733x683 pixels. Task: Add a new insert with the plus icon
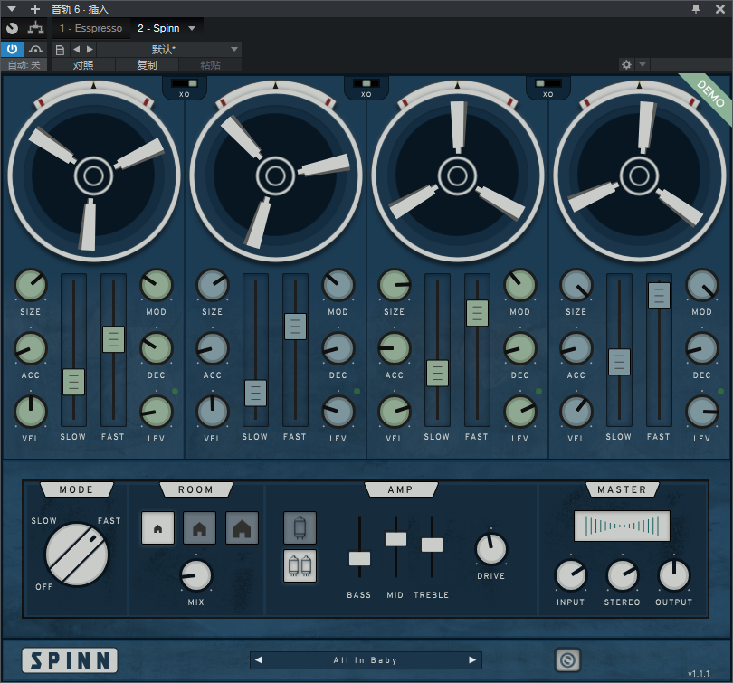35,9
